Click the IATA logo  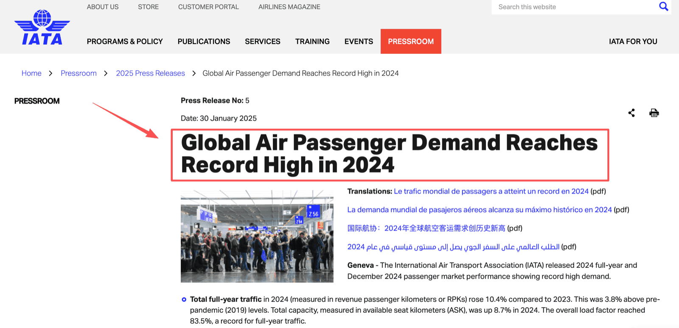click(42, 28)
